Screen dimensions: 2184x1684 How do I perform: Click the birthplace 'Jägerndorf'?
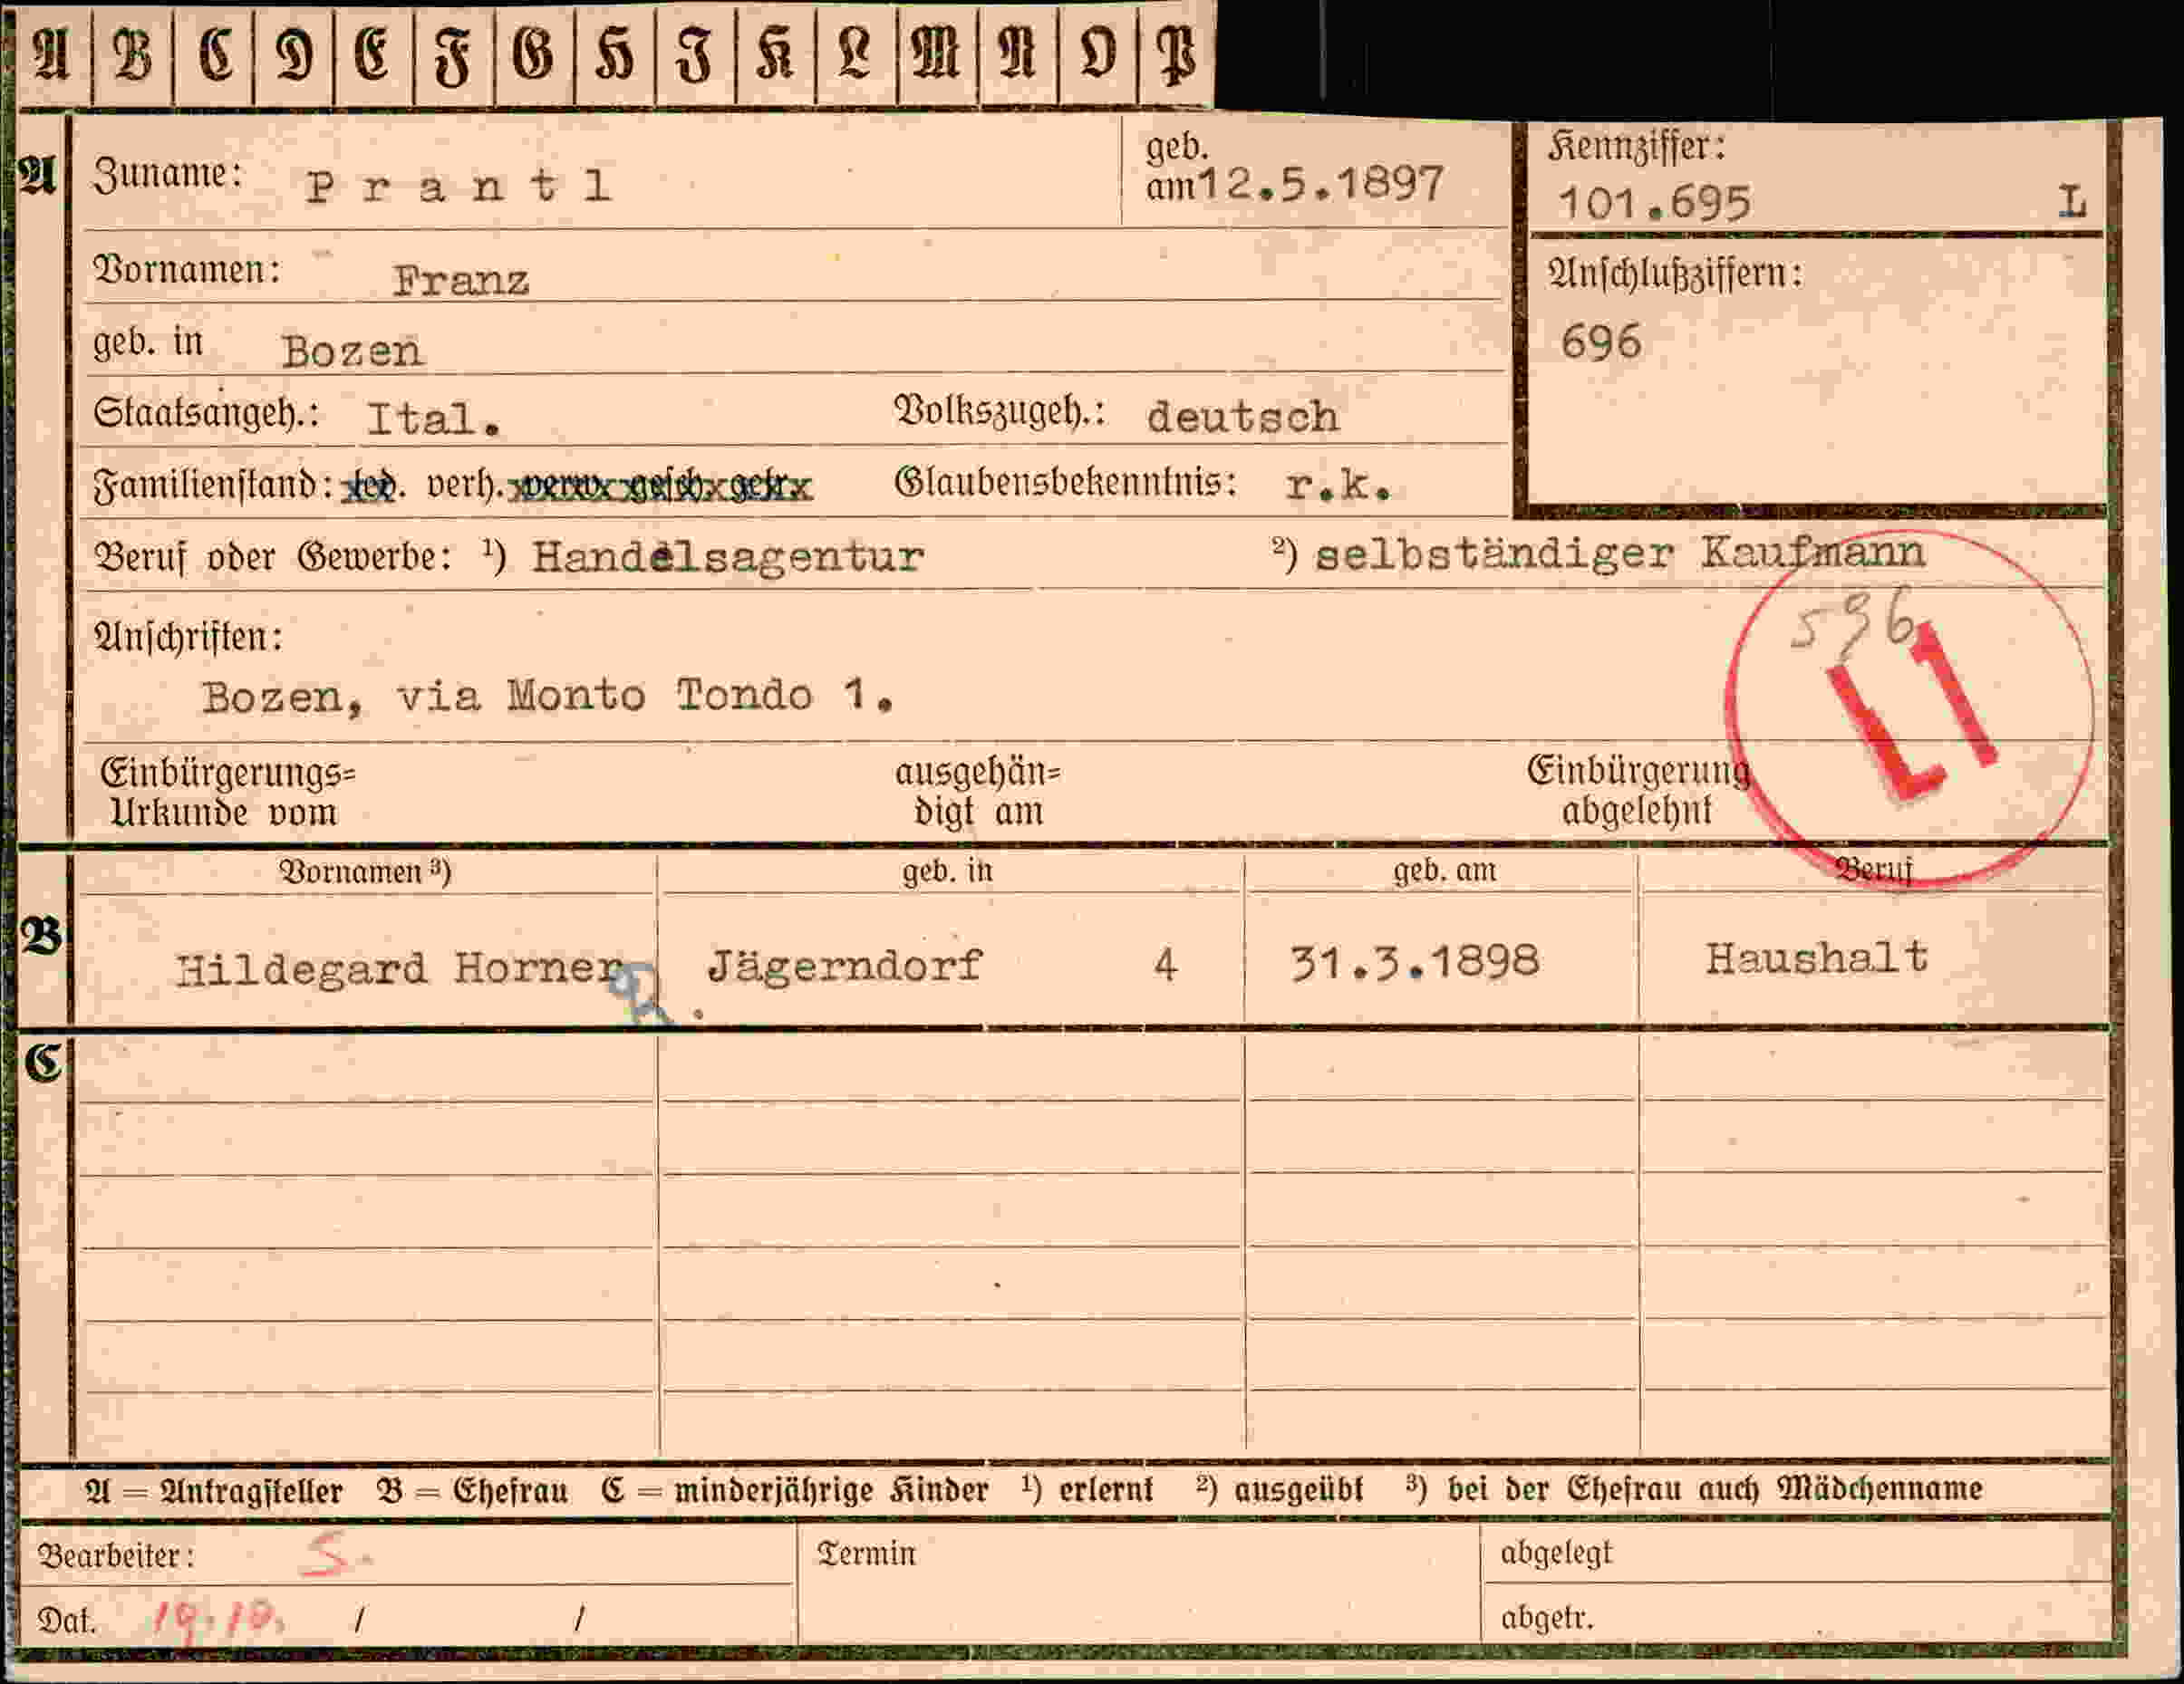tap(845, 967)
